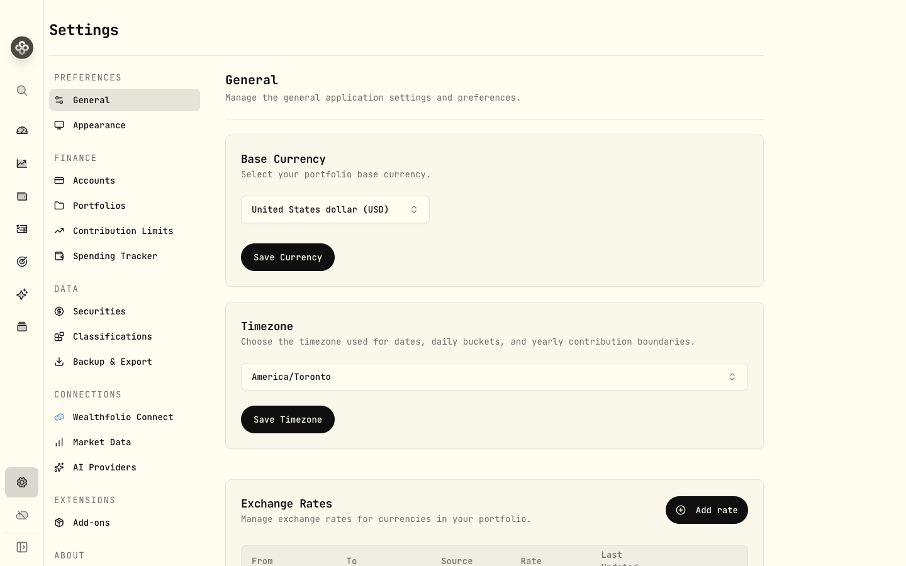Toggle the sidebar panel collapse icon
The width and height of the screenshot is (906, 566).
click(x=22, y=547)
